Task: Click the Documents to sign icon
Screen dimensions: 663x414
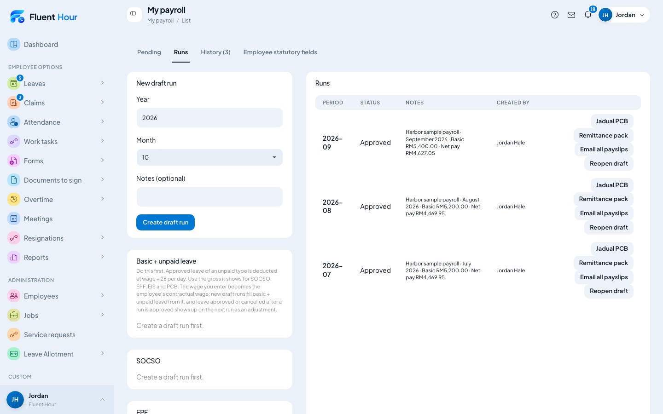Action: coord(14,180)
